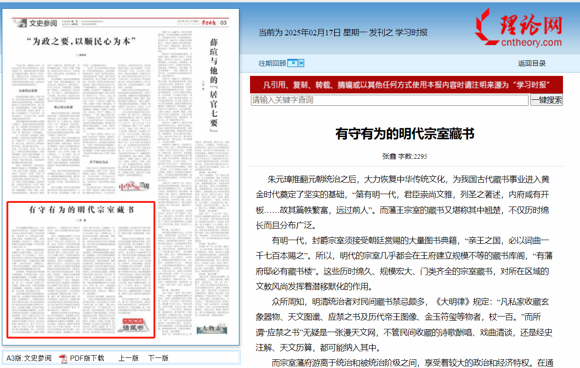580x368 pixels.
Task: Click the 理论网 cntheory.com logo
Action: (519, 29)
